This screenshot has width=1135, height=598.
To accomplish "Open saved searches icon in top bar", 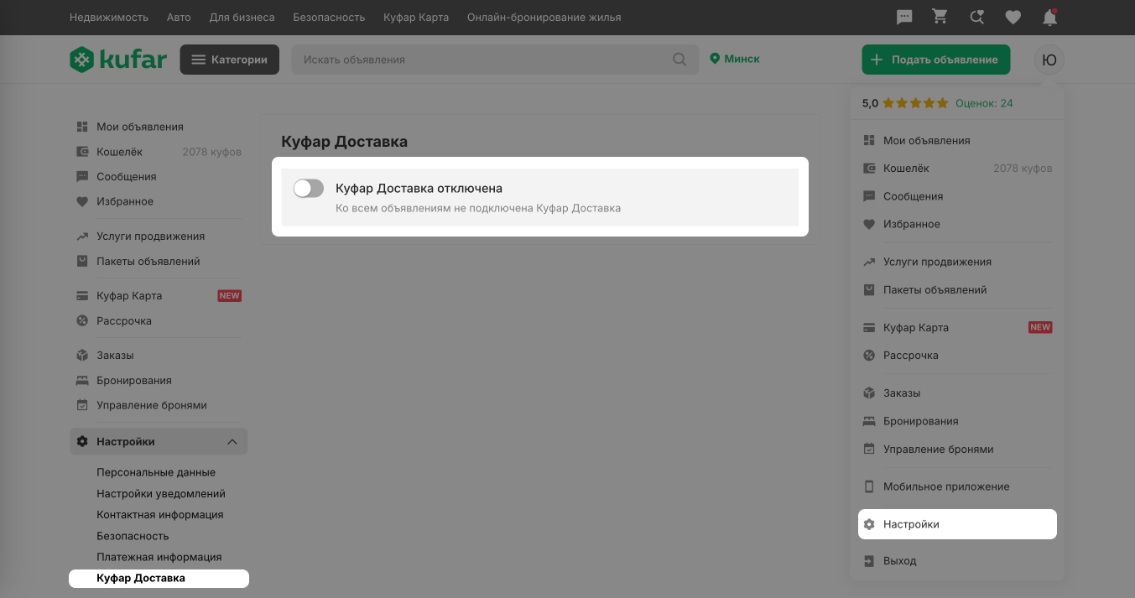I will (976, 17).
